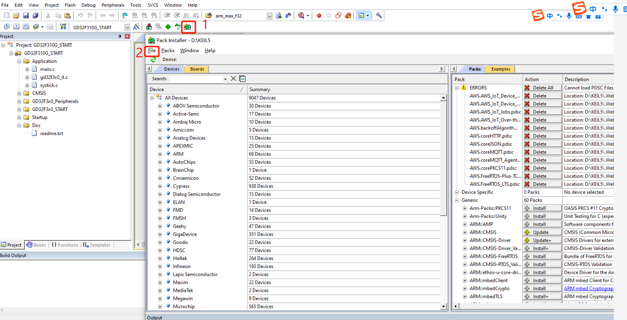This screenshot has width=627, height=320.
Task: Open Options for Target magic wand
Action: click(x=136, y=27)
